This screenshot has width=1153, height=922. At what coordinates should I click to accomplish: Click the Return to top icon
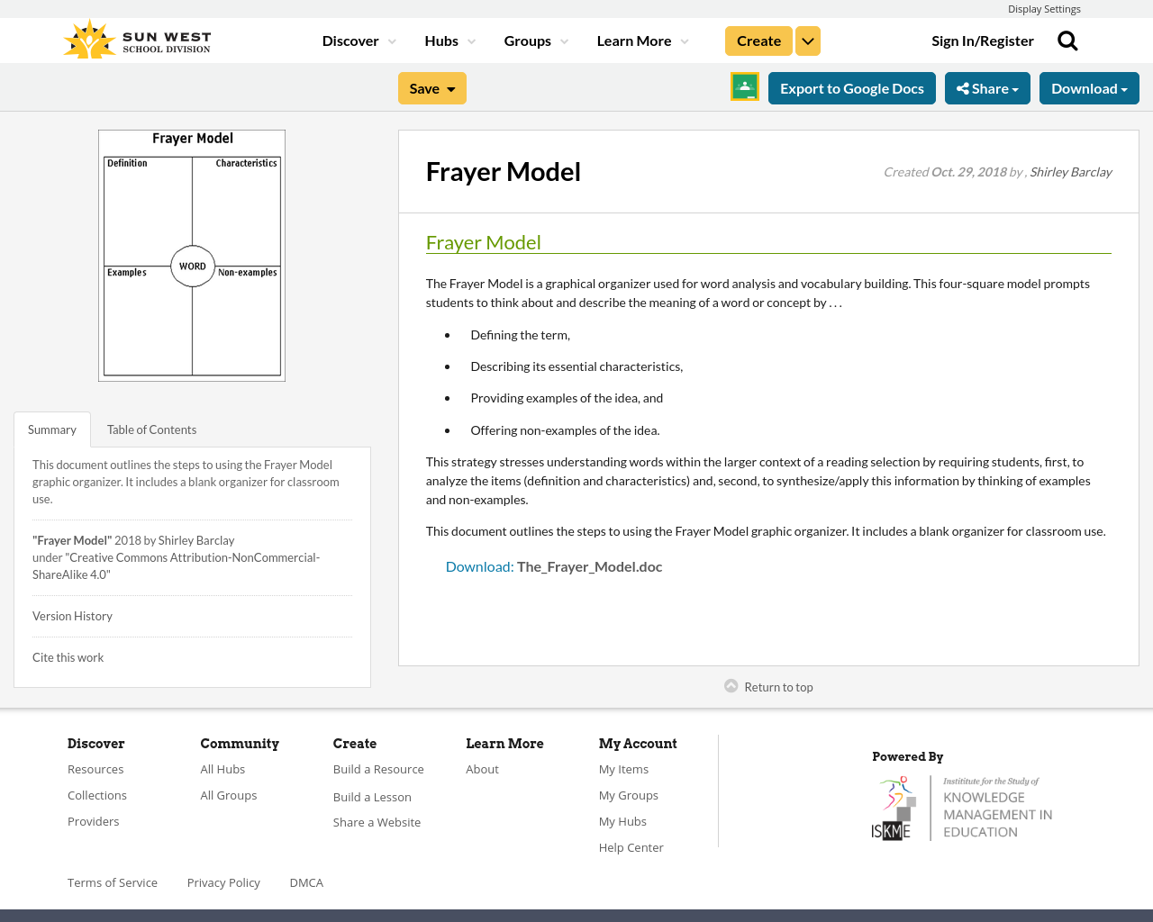(x=731, y=686)
